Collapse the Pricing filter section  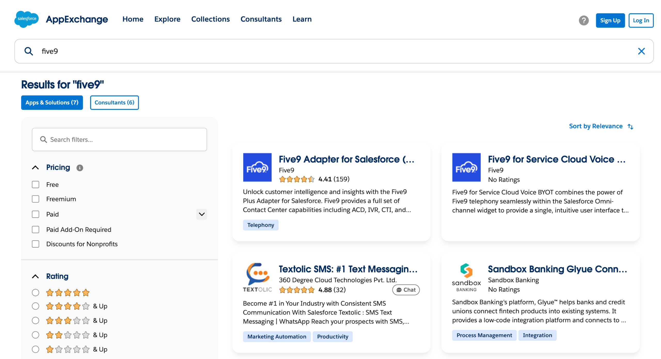(x=35, y=167)
